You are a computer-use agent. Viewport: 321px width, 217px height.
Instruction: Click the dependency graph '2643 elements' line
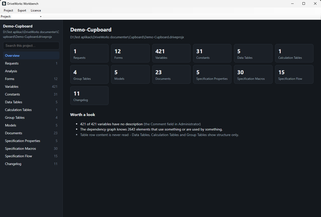point(151,129)
